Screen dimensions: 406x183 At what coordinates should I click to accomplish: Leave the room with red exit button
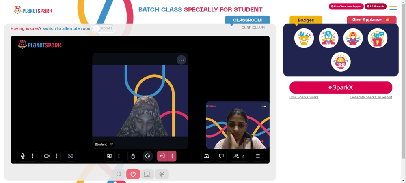[x=162, y=156]
